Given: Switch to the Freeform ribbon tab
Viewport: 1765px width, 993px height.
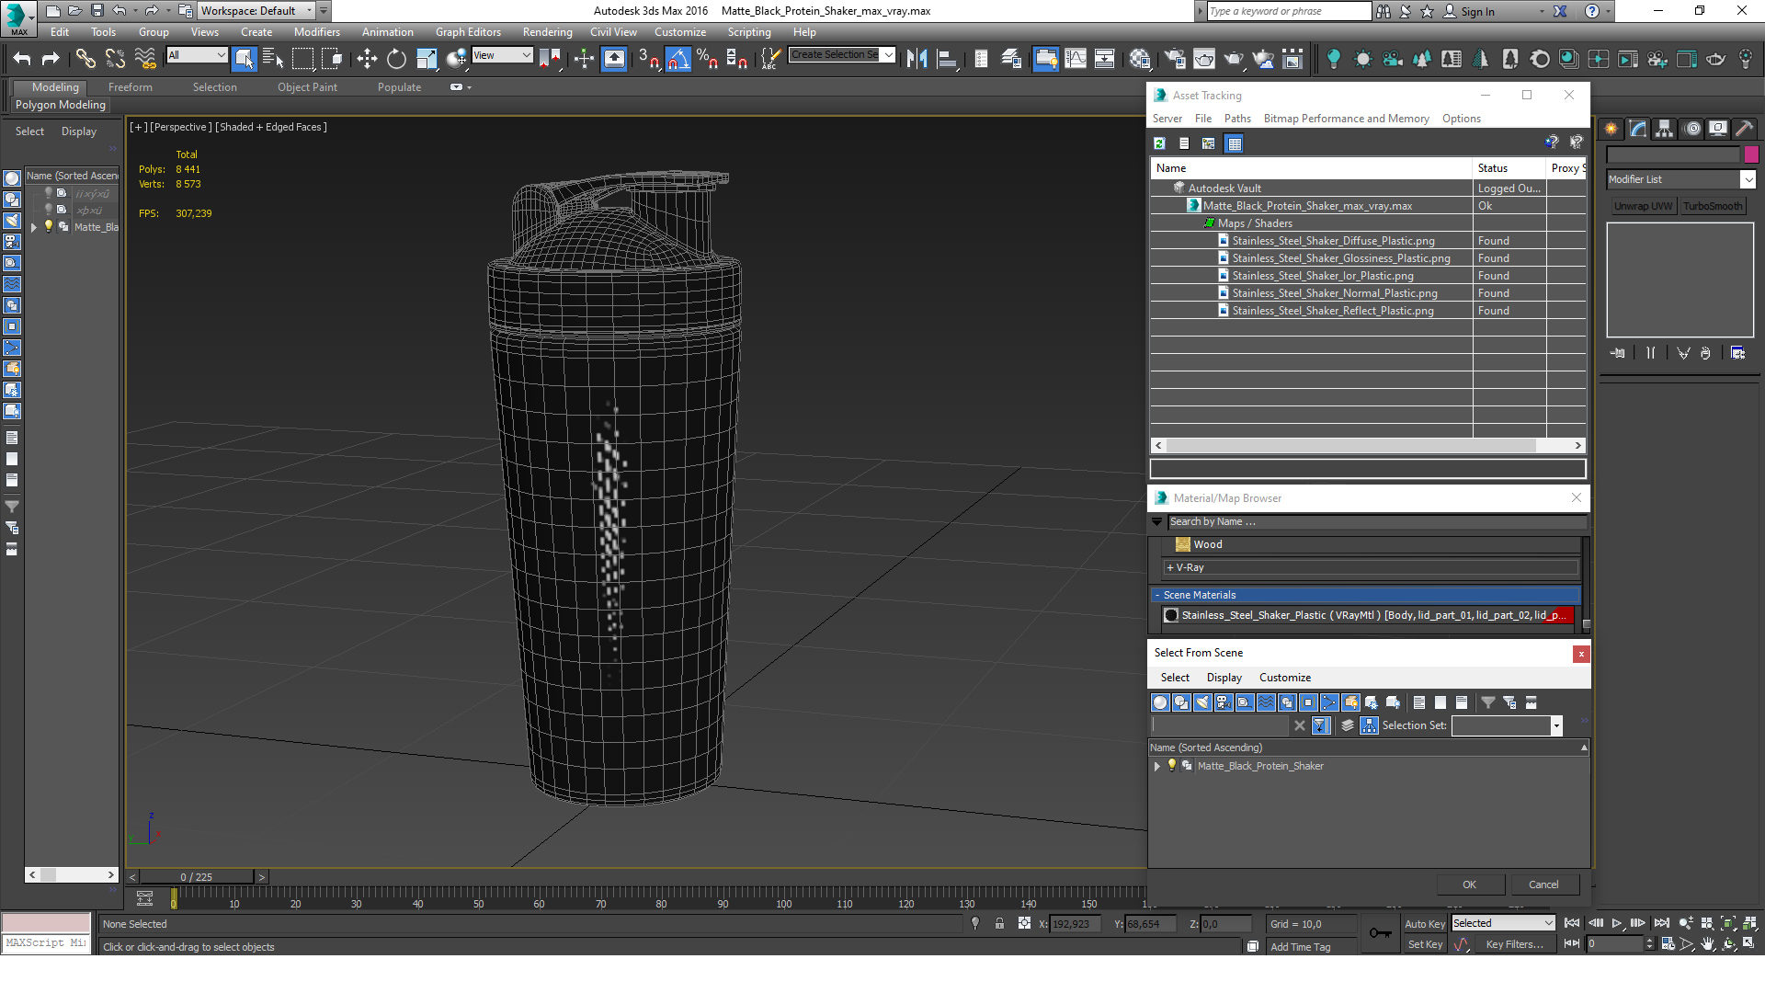Looking at the screenshot, I should pyautogui.click(x=131, y=87).
